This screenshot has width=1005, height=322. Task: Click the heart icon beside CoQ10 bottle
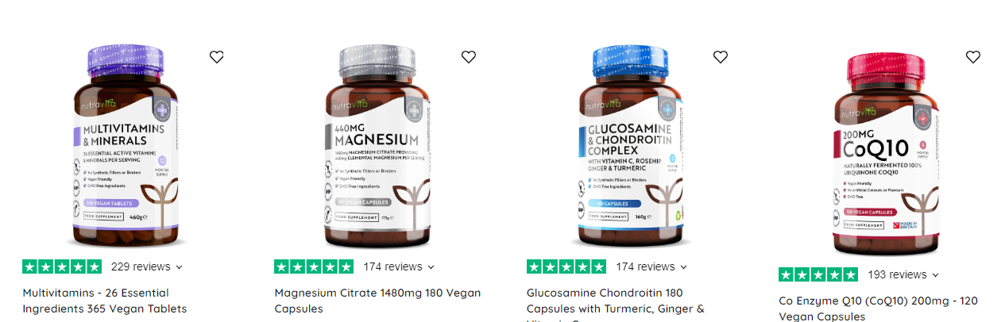pos(973,56)
